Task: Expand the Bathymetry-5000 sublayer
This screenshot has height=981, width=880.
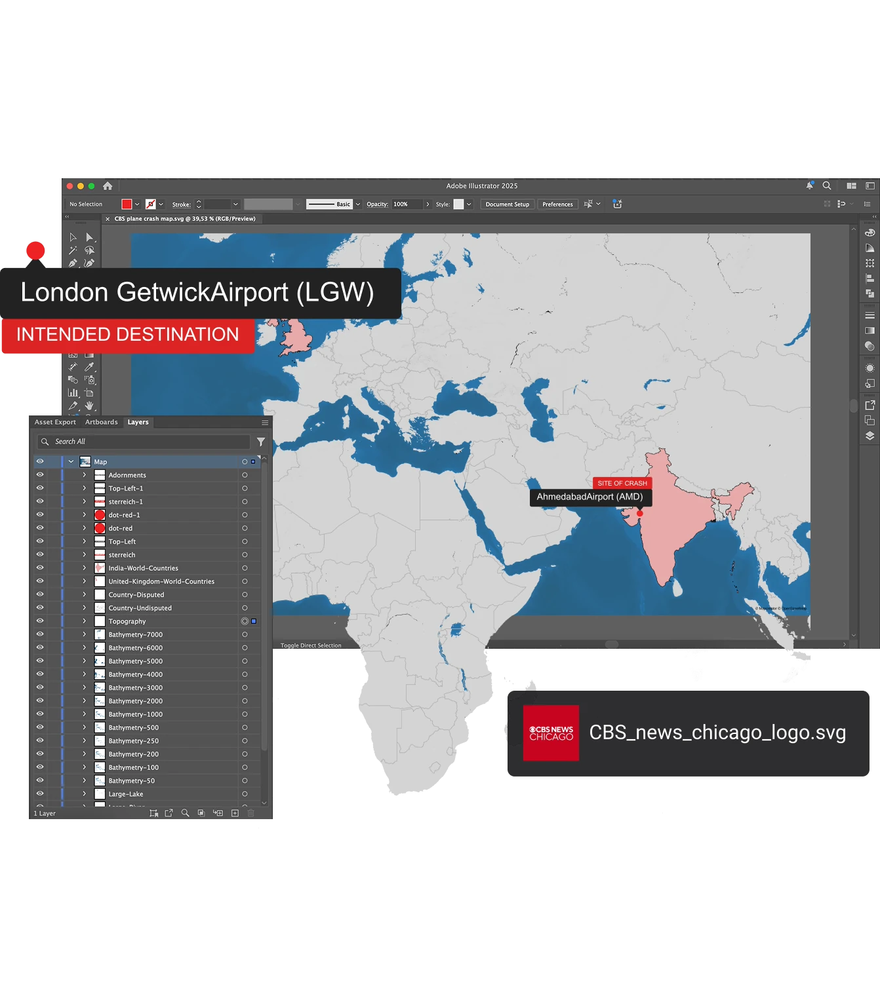Action: (84, 661)
